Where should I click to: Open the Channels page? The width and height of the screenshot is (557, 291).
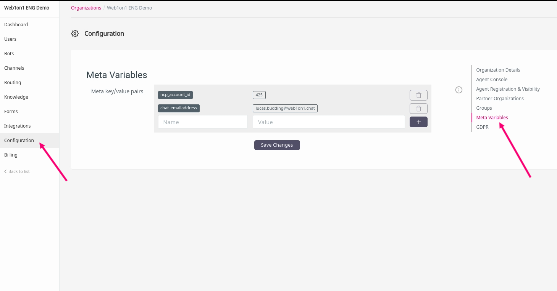(29, 68)
